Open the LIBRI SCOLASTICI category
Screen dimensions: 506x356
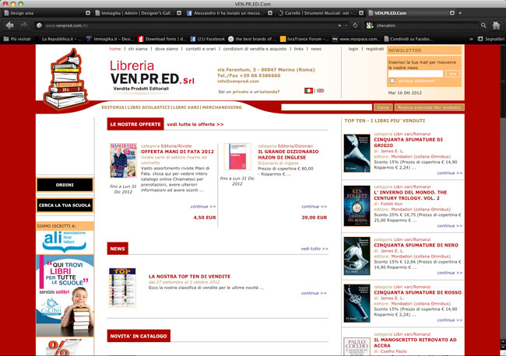click(x=149, y=107)
